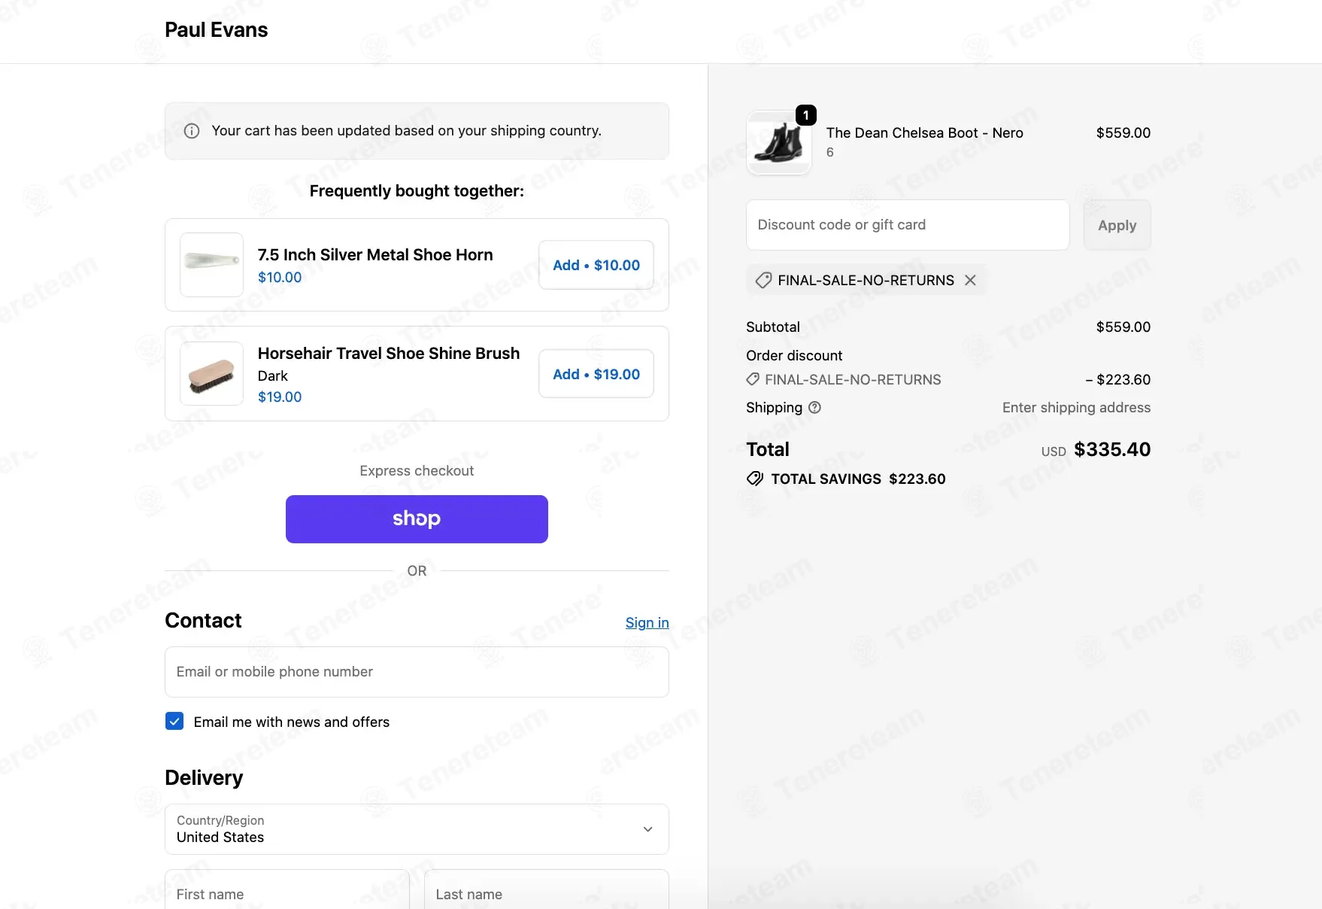The image size is (1322, 909).
Task: Click the Silver Metal Shoe Horn image
Action: coord(211,264)
